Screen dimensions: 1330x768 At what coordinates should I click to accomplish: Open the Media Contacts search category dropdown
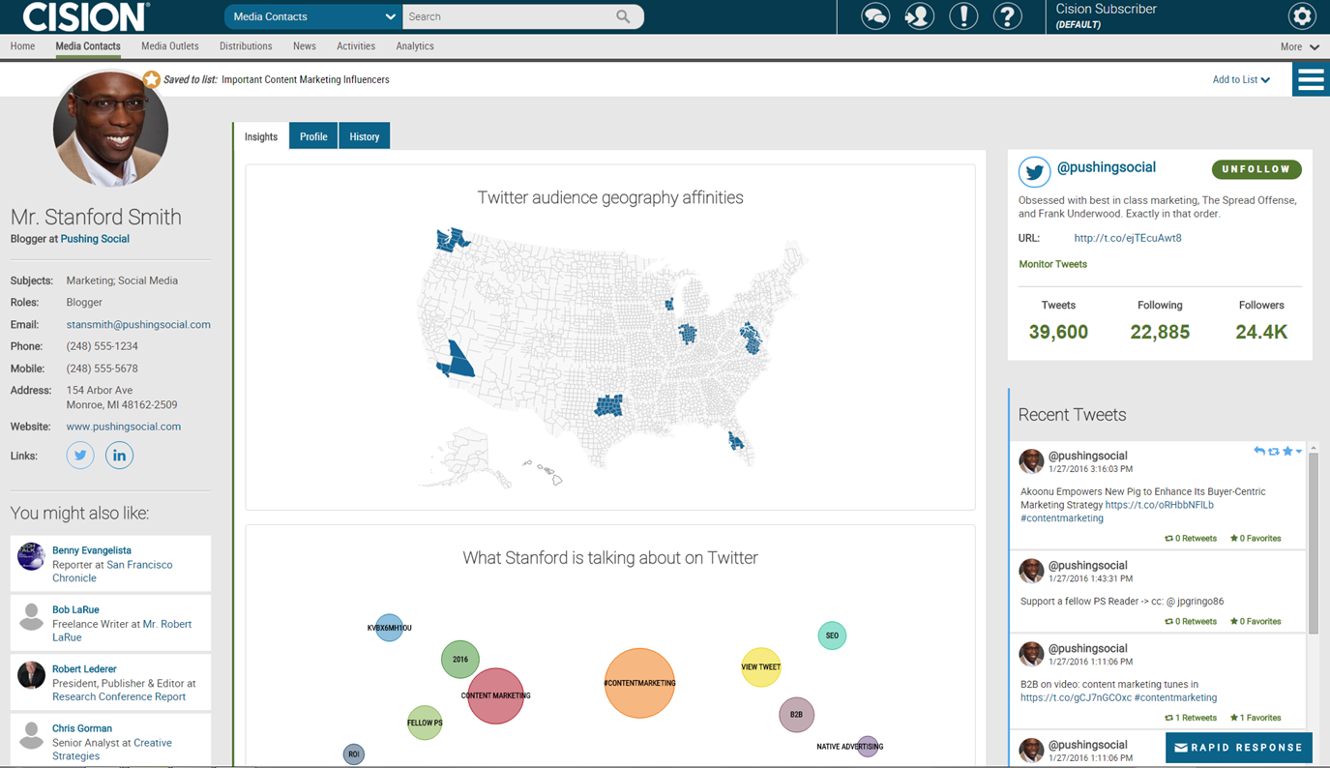[x=312, y=16]
